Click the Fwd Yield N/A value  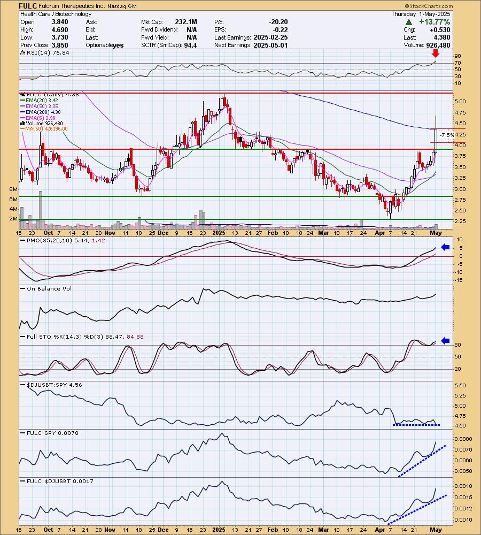[191, 37]
